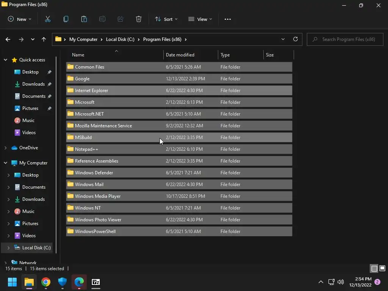Open Windows Security shield on taskbar
The height and width of the screenshot is (291, 388).
[63, 282]
